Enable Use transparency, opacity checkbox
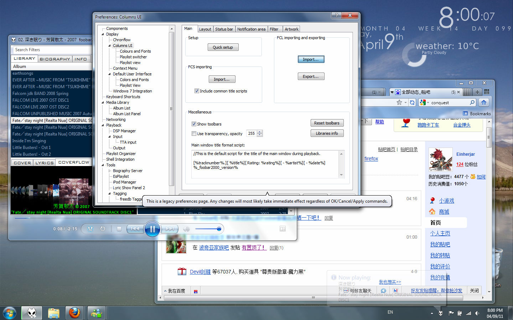 (x=194, y=134)
